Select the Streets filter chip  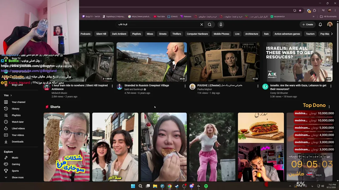pyautogui.click(x=163, y=34)
